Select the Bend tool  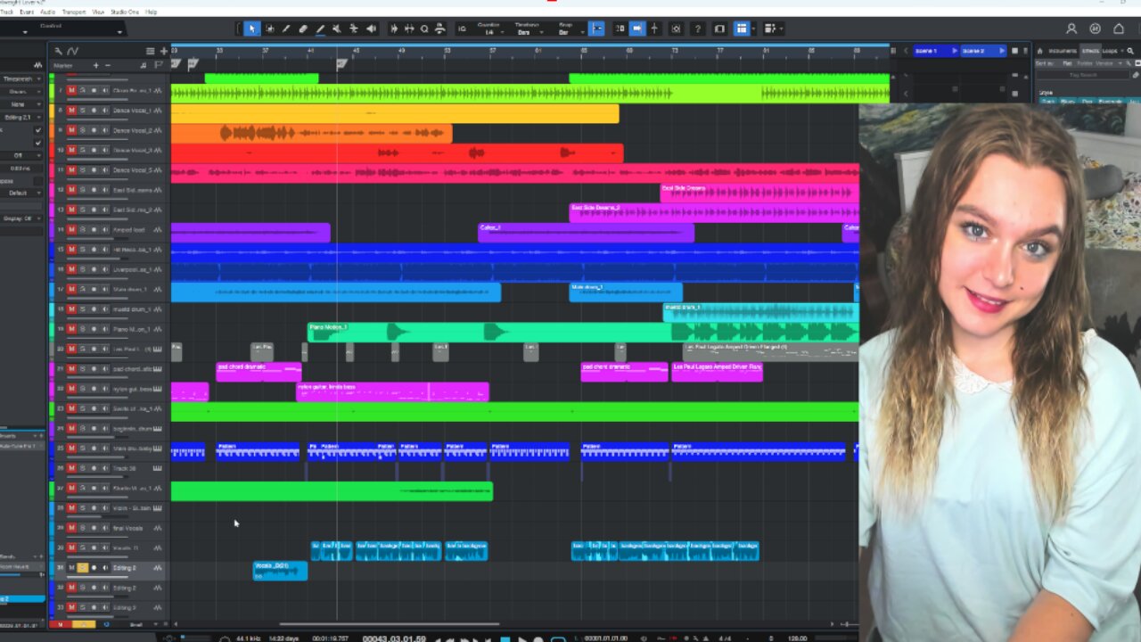[353, 29]
